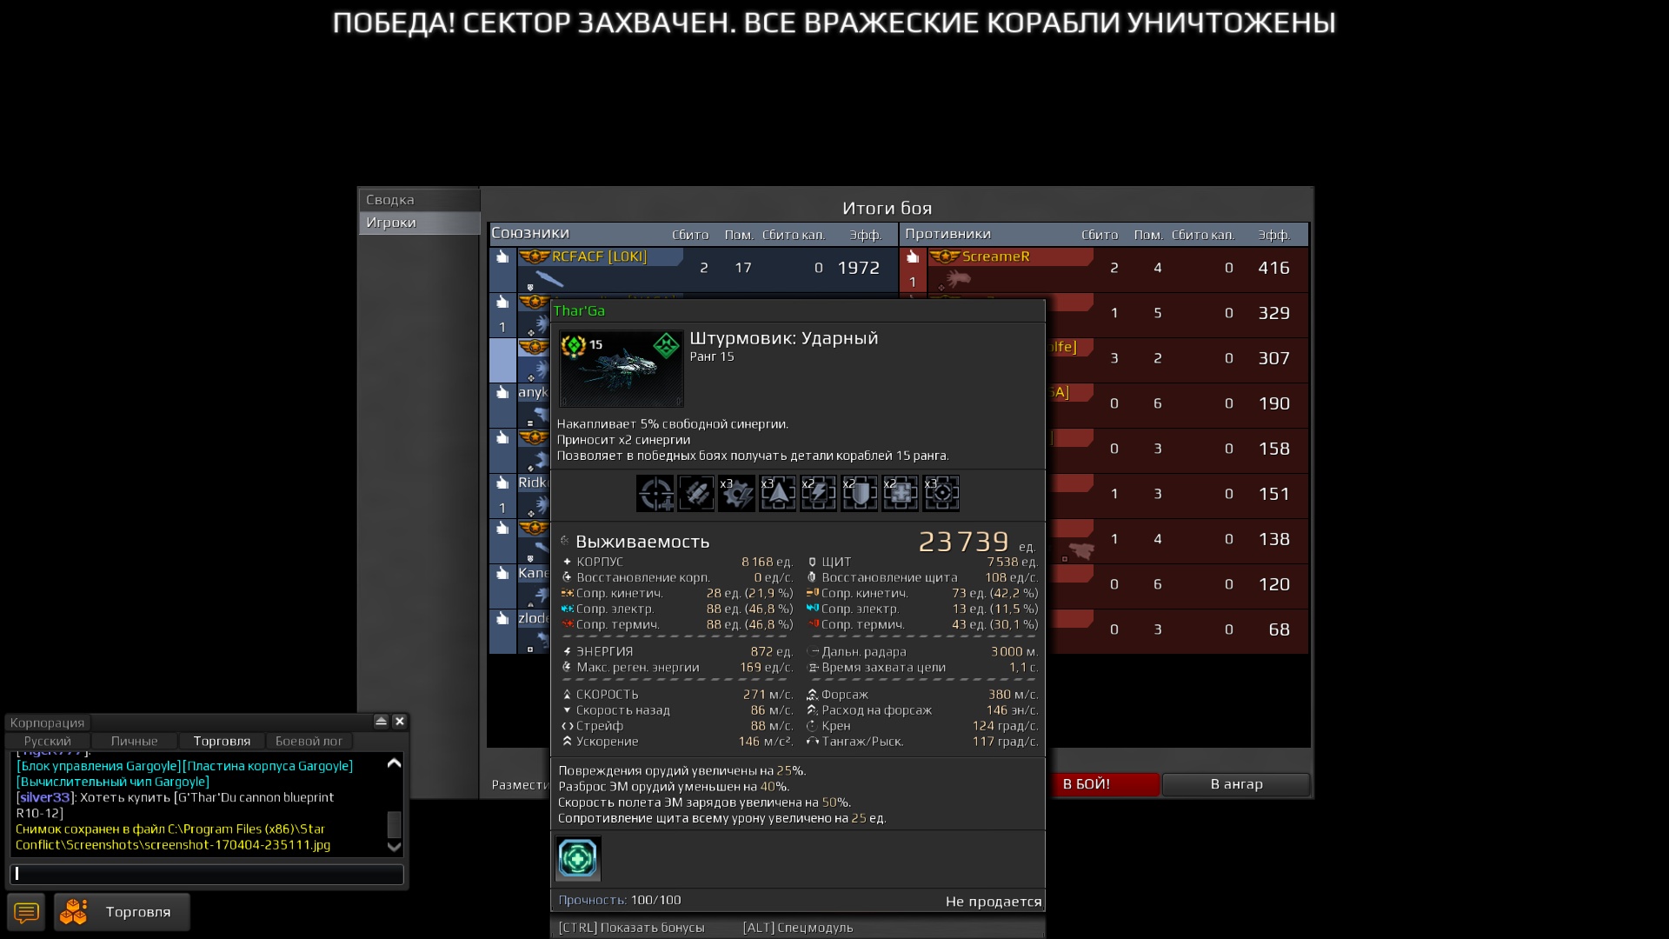Click the rank wings emblem of ScreameR
This screenshot has width=1669, height=939.
click(x=944, y=256)
